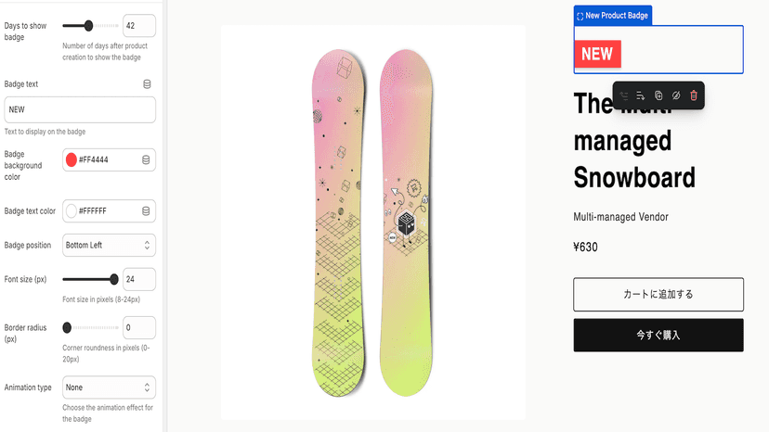Click the Days to show number field
Image resolution: width=769 pixels, height=432 pixels.
139,25
